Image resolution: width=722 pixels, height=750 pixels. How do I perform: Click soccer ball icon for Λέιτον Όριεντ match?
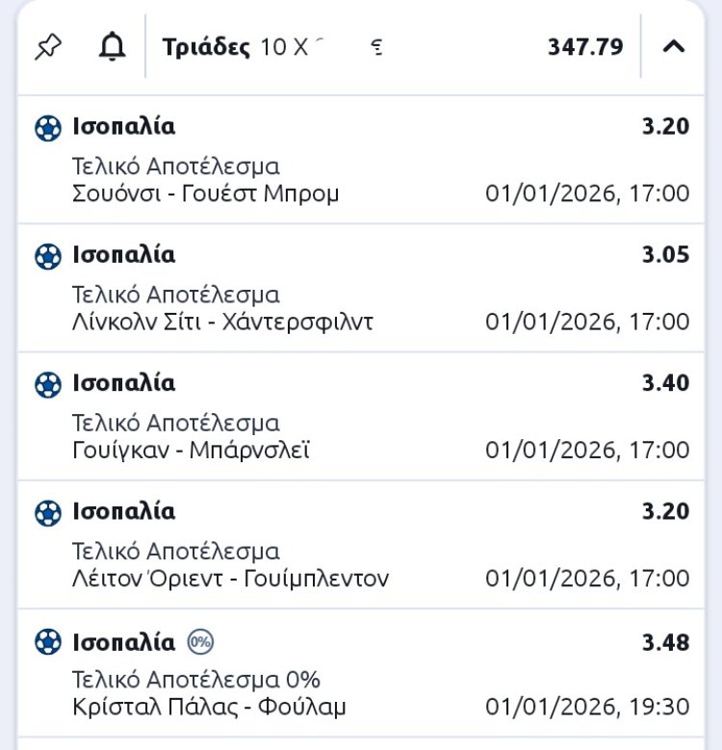(47, 512)
